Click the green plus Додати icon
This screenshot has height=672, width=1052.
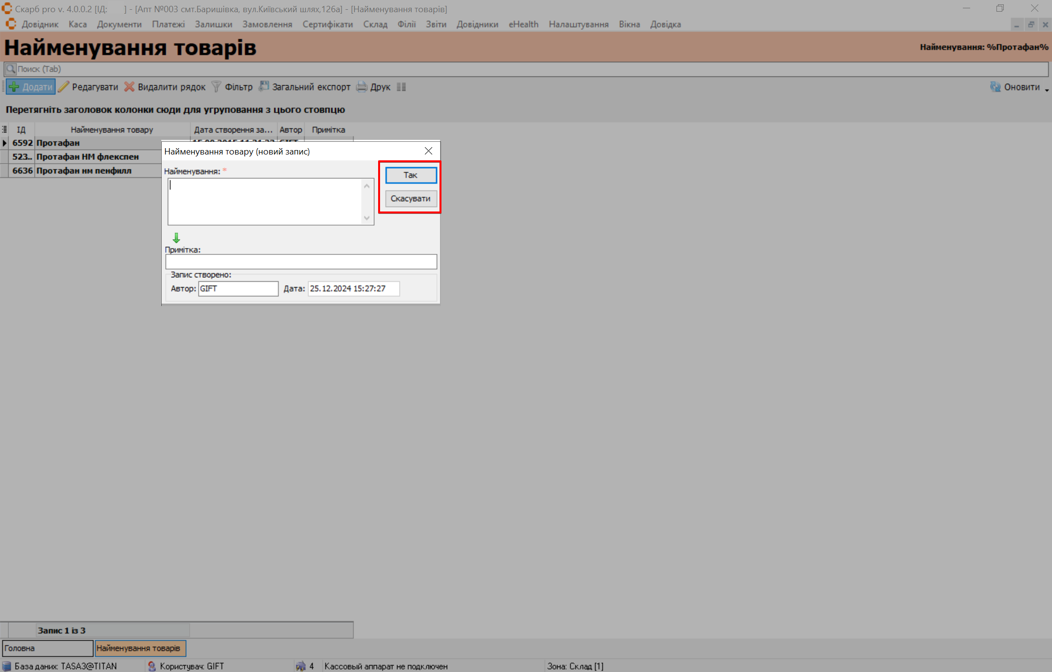pos(15,87)
